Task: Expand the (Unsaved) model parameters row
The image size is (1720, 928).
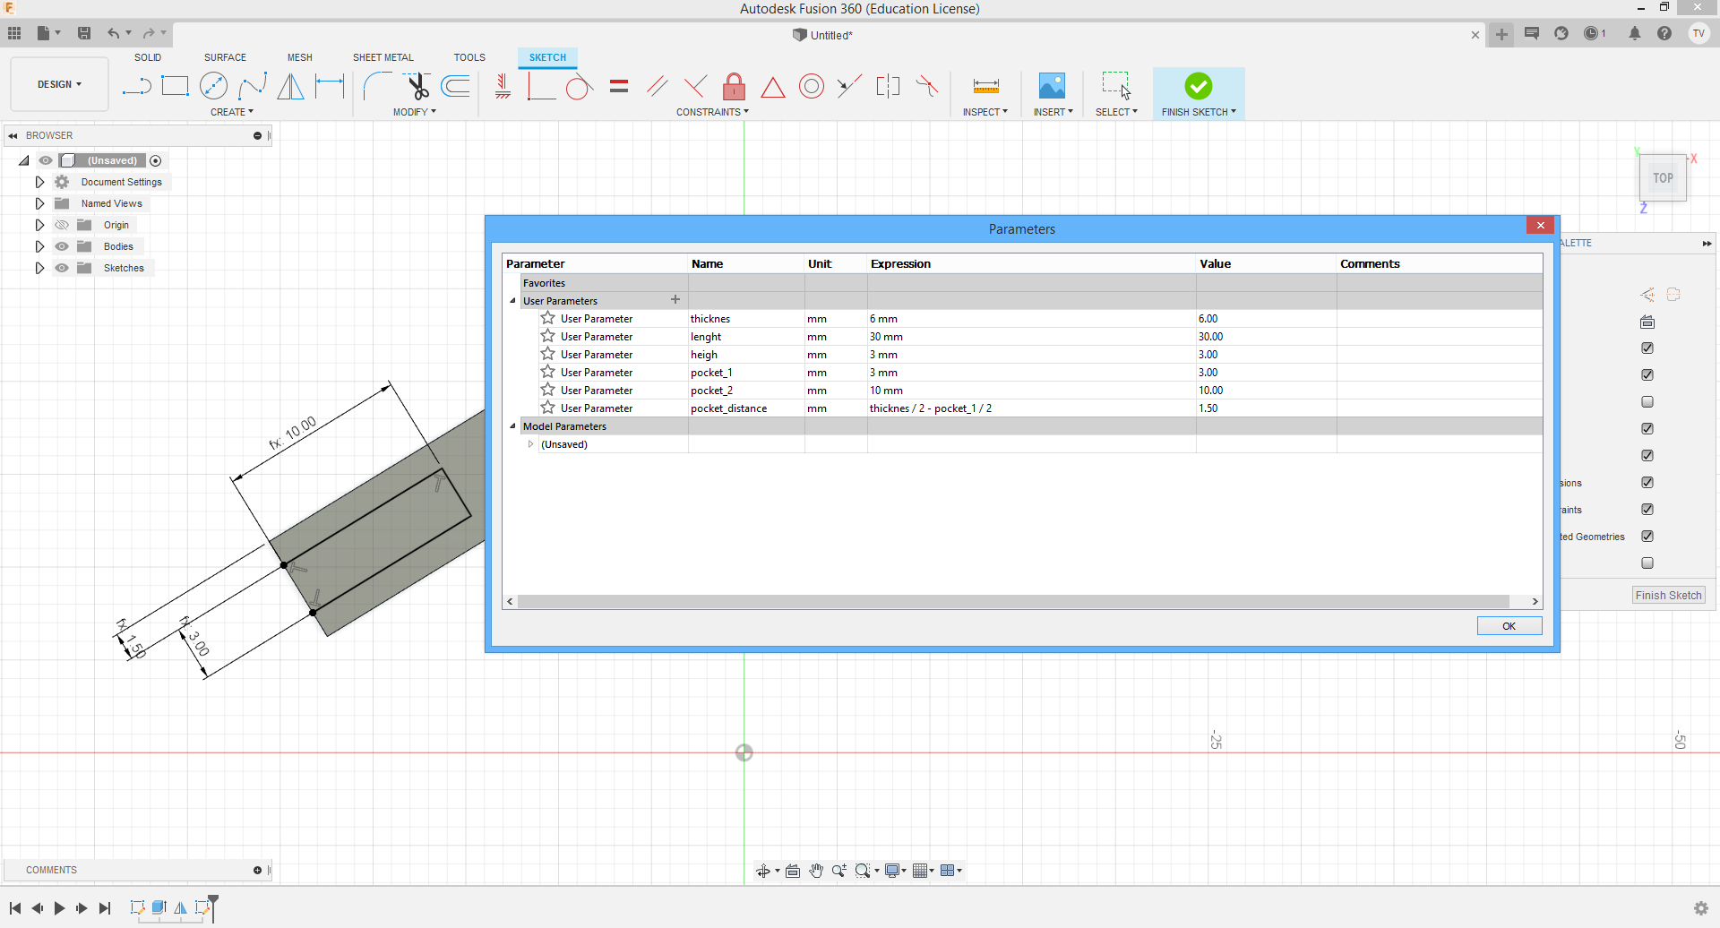Action: (x=530, y=444)
